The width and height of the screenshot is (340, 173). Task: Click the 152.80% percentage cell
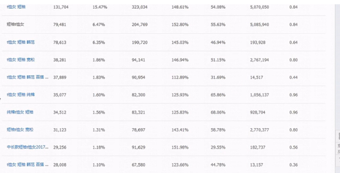[180, 25]
